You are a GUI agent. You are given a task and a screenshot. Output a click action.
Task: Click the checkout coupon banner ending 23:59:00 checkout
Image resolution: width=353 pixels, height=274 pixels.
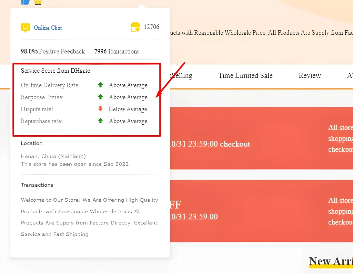pyautogui.click(x=262, y=138)
